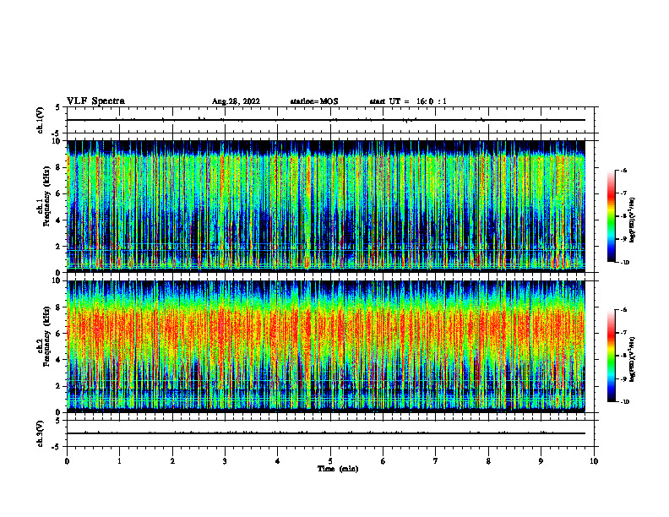Viewport: 669px width, 517px height.
Task: Click the "Time (min)" axis title
Action: tap(338, 469)
